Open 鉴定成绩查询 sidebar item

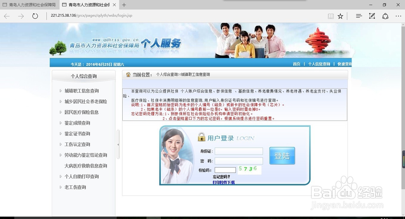tap(77, 123)
